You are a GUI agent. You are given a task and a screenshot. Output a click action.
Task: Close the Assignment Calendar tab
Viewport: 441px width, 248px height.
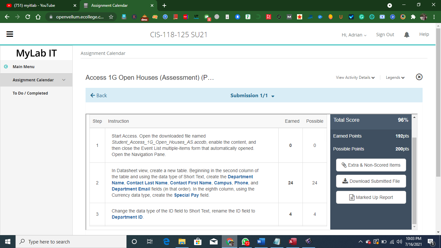(x=152, y=5)
